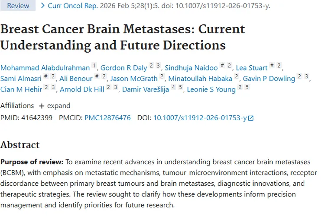
Task: Click author Sami Almasri
Action: tap(20, 79)
